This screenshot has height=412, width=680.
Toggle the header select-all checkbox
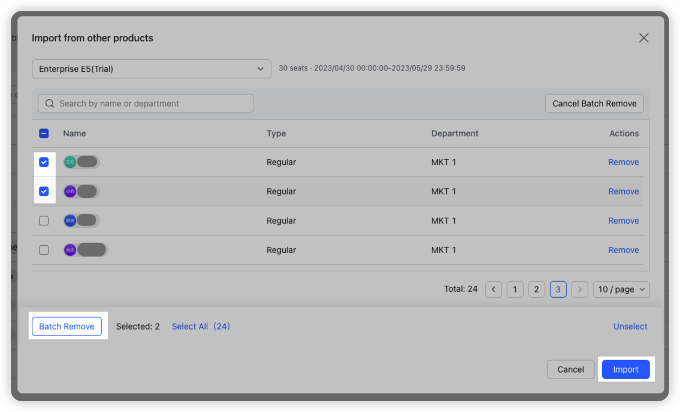coord(44,133)
